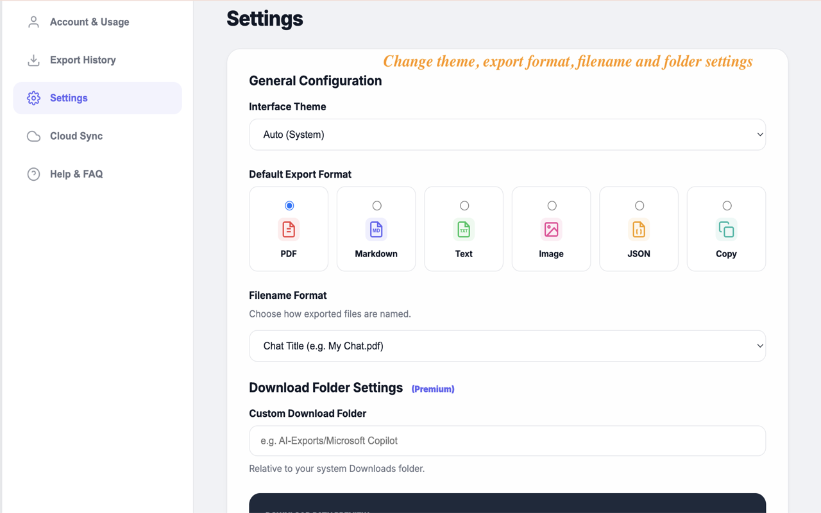Click the Cloud Sync cloud icon
This screenshot has height=513, width=821.
[33, 136]
